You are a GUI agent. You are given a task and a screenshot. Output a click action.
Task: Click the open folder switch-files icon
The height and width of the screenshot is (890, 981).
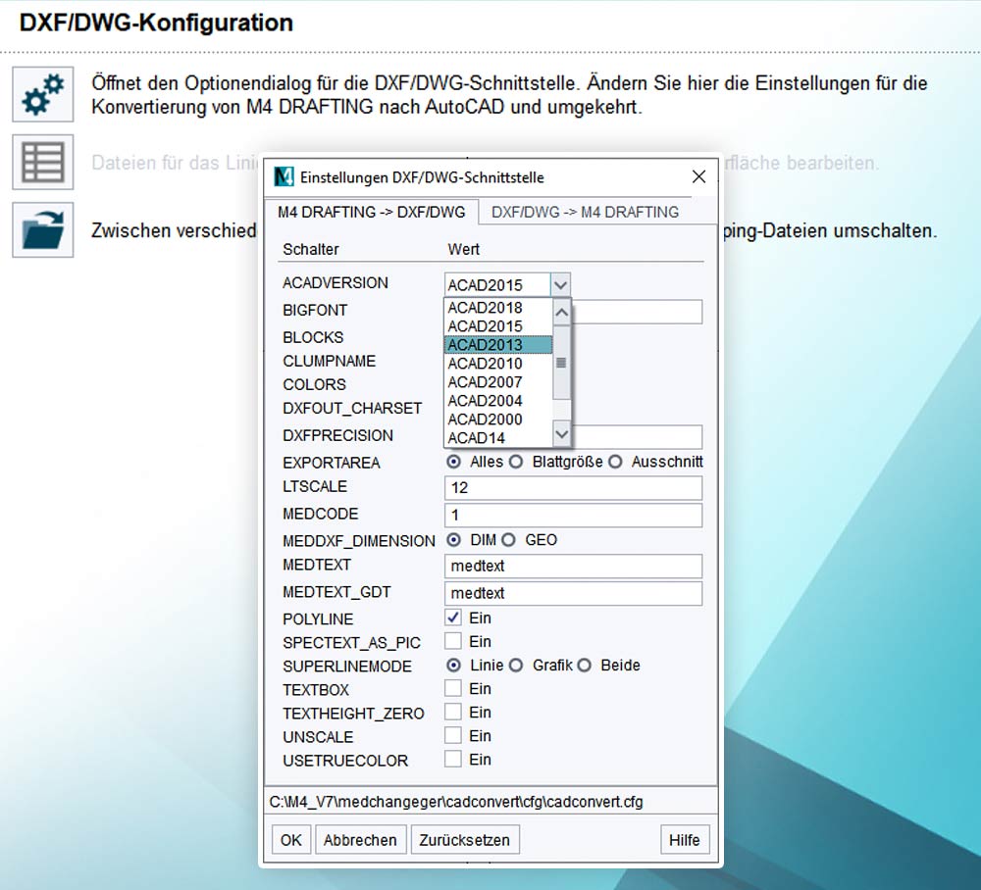coord(42,229)
